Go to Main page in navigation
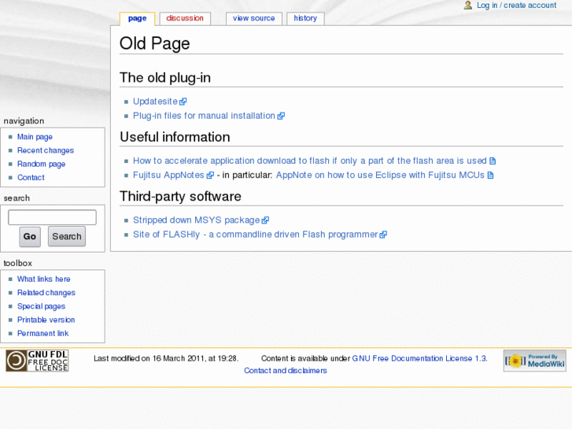 35,137
